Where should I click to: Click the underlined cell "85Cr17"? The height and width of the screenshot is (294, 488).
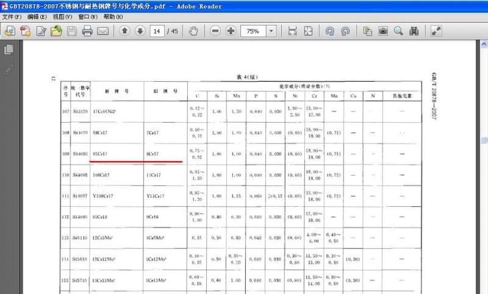100,154
